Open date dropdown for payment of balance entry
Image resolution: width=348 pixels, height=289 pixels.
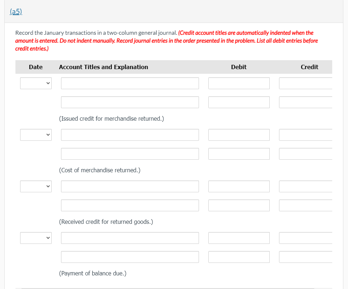point(36,238)
